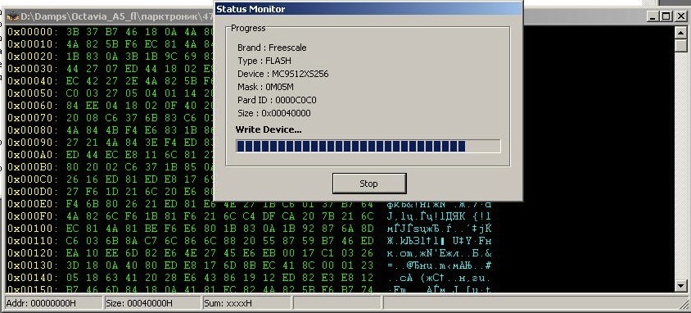
Task: Click the ASCII text in row 0x00120
Action: pyautogui.click(x=439, y=253)
